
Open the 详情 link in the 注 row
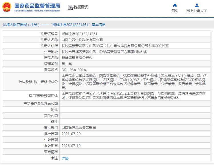pyautogui.click(x=65, y=158)
